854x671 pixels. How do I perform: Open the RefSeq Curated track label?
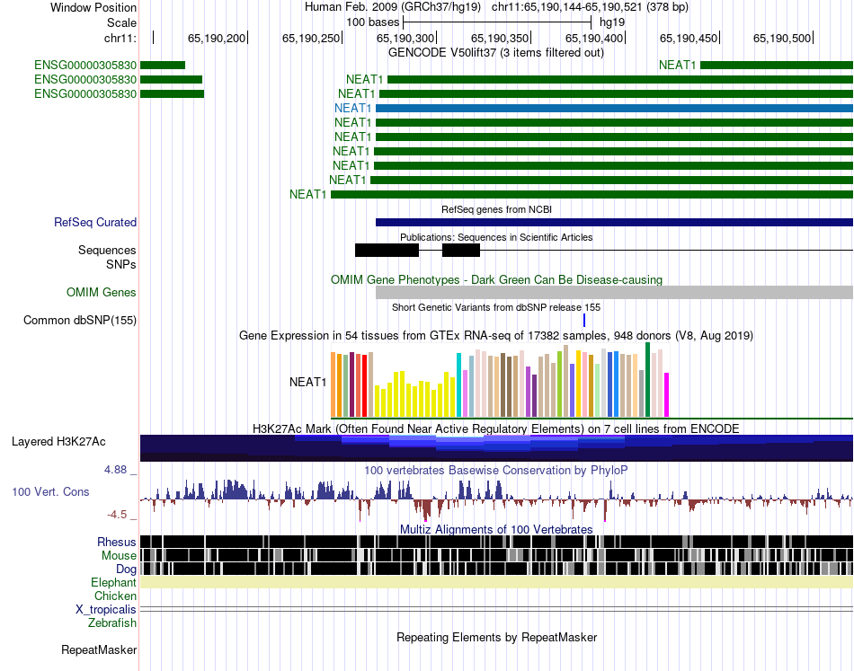tap(95, 222)
